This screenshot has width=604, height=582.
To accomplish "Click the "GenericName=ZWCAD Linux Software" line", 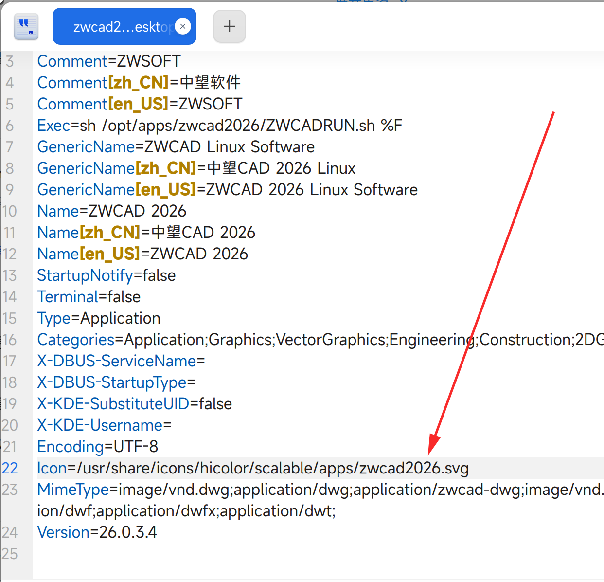I will (x=176, y=147).
